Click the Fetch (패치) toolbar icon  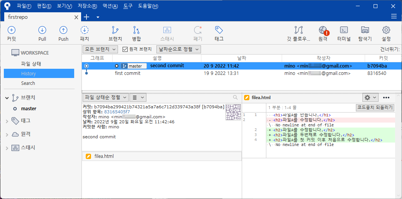pos(85,30)
